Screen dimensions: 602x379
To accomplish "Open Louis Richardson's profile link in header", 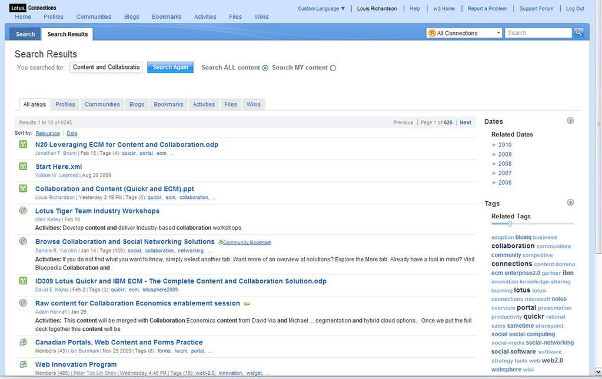I will pos(377,8).
